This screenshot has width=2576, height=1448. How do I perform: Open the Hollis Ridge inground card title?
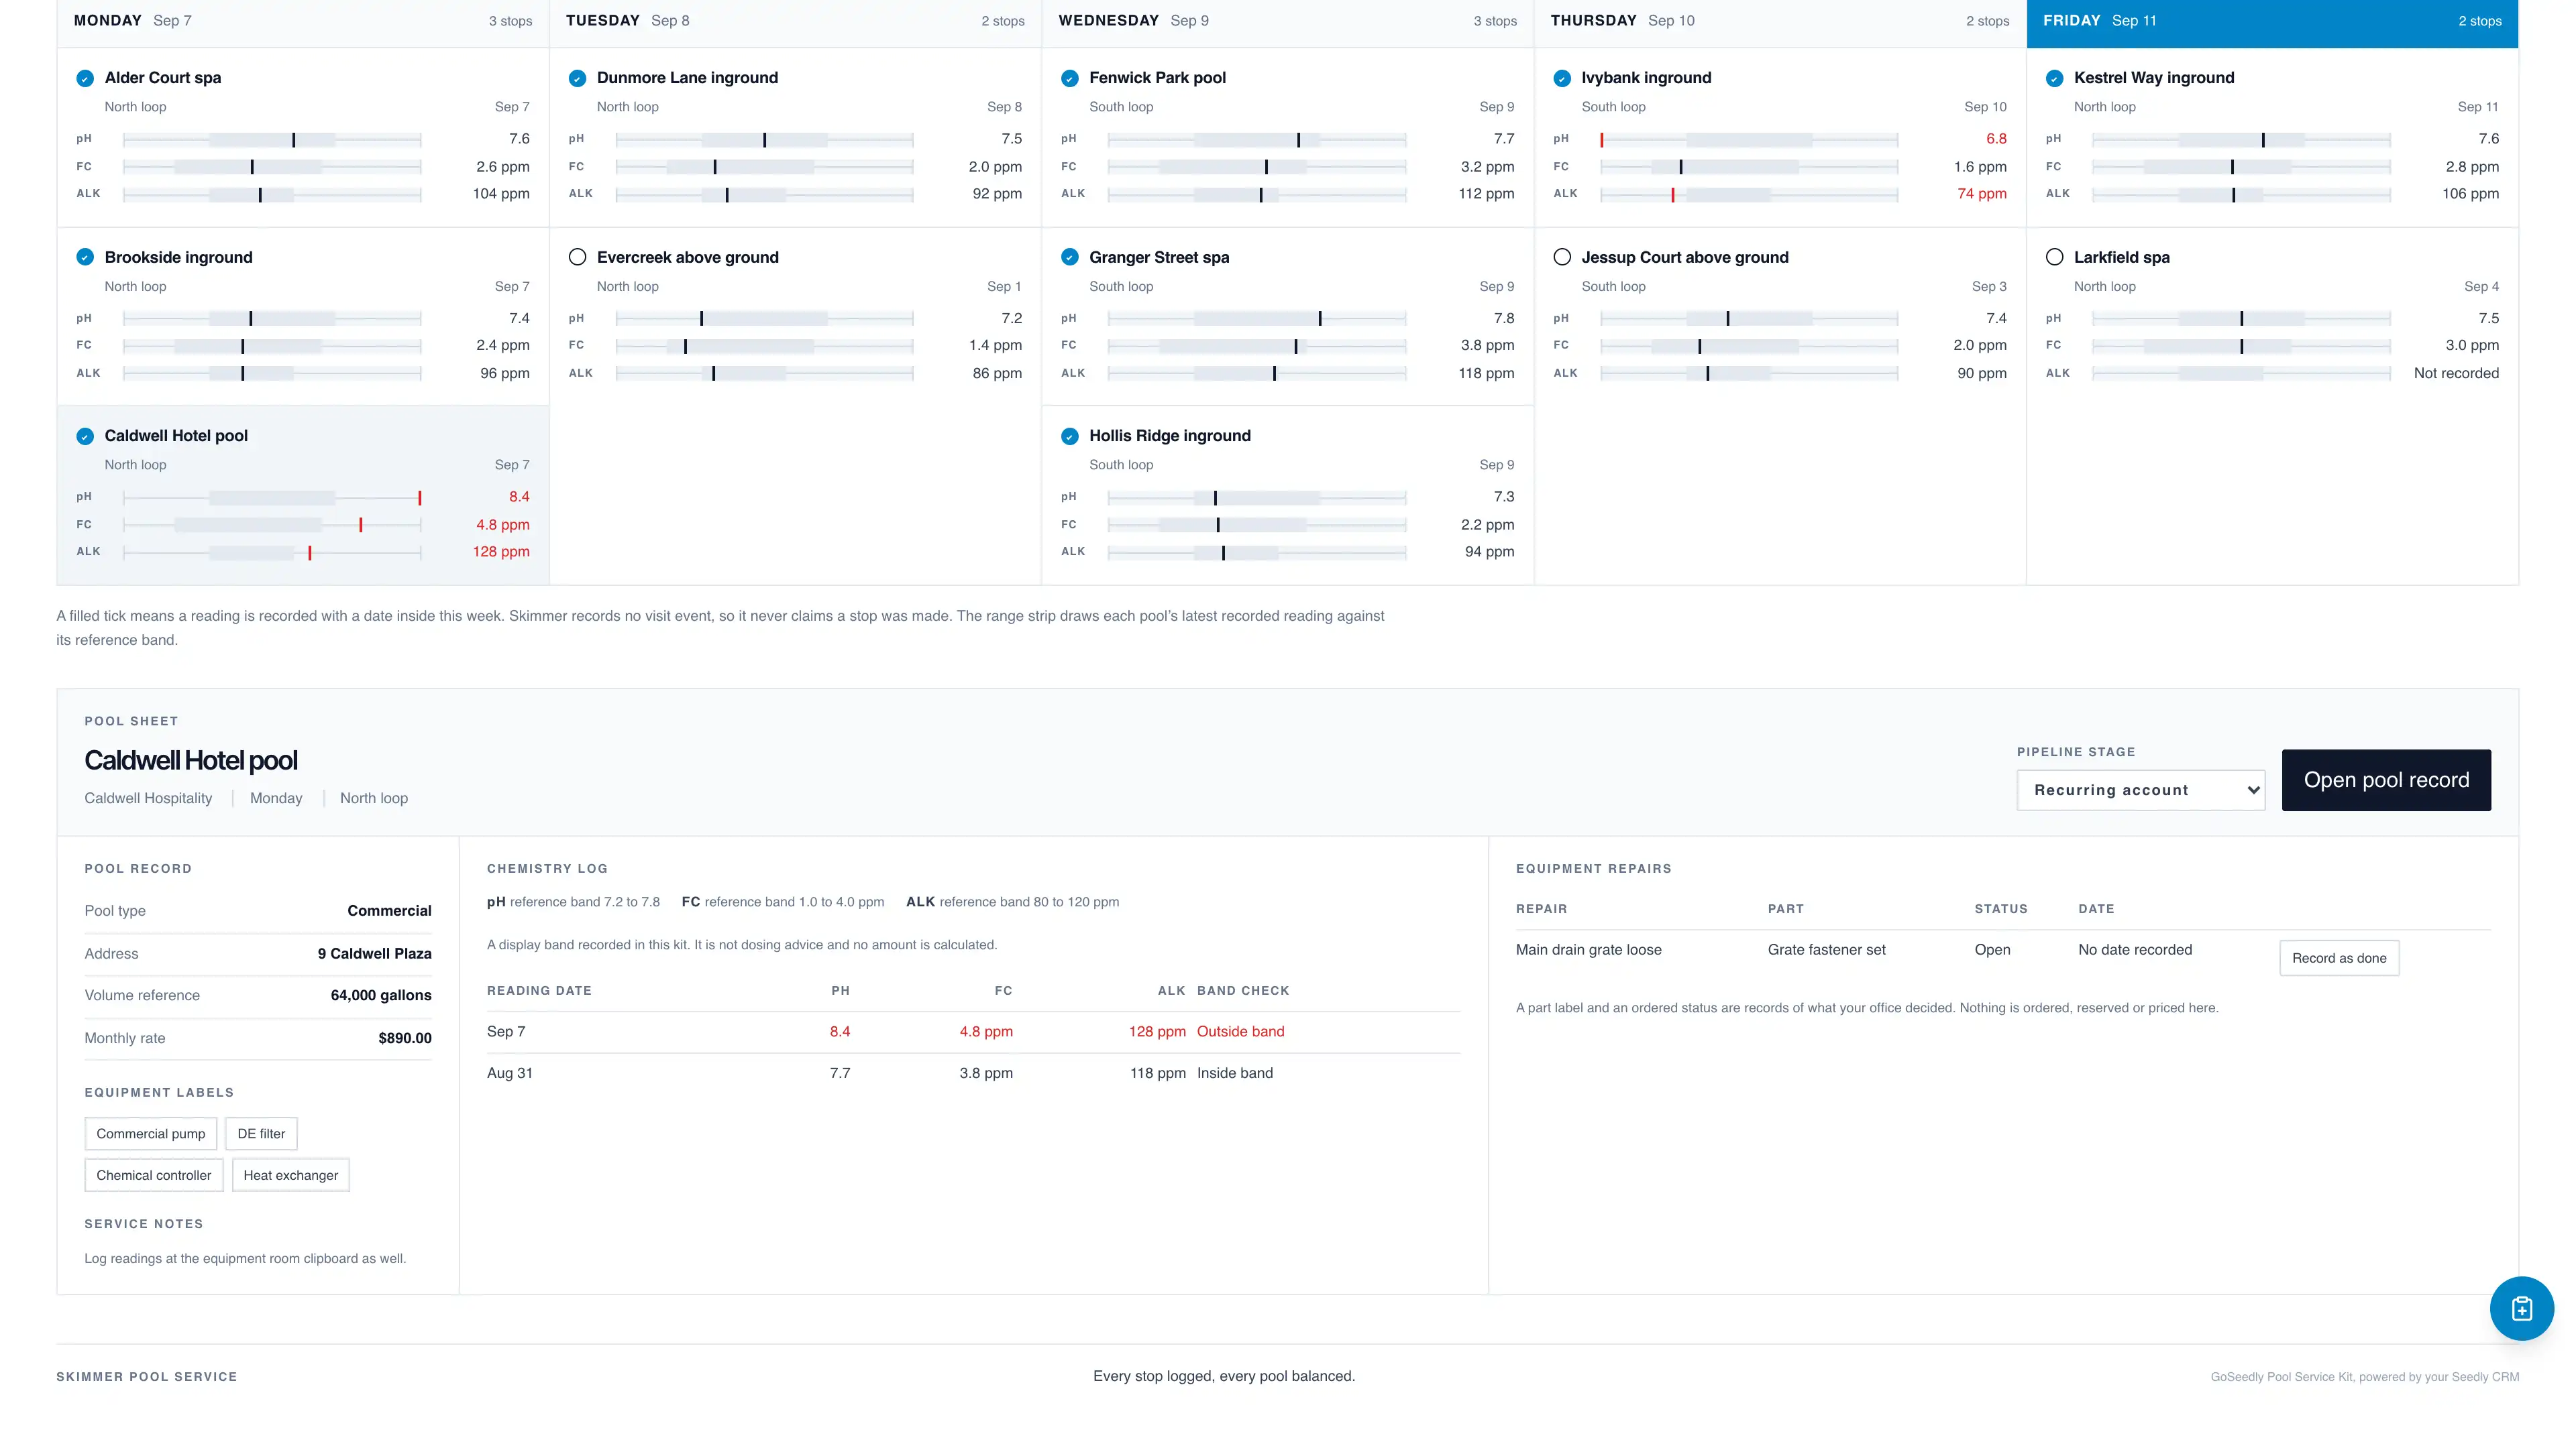(x=1170, y=436)
